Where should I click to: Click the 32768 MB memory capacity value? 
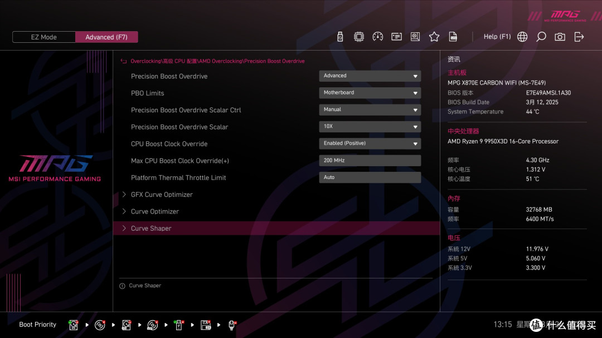(x=539, y=210)
